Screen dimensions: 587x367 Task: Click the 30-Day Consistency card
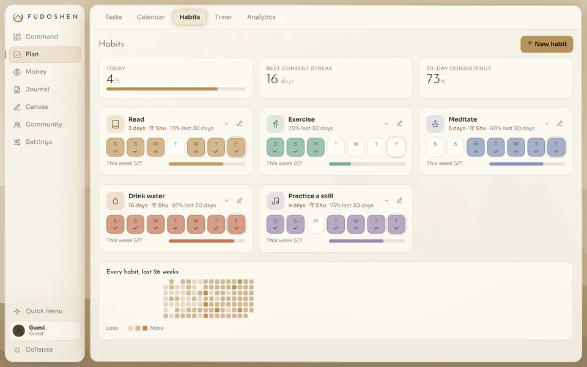point(496,78)
